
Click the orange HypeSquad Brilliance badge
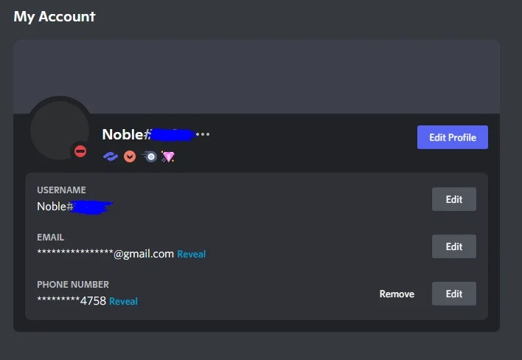(x=130, y=156)
